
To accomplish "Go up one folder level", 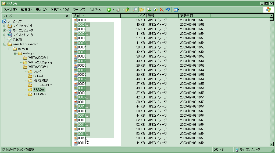I will pyautogui.click(x=127, y=10).
